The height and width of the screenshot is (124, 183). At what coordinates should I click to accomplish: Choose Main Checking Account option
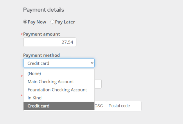(x=51, y=82)
